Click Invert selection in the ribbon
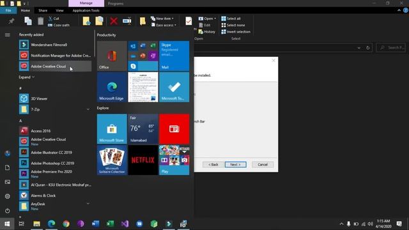This screenshot has width=409, height=230. 236,31
